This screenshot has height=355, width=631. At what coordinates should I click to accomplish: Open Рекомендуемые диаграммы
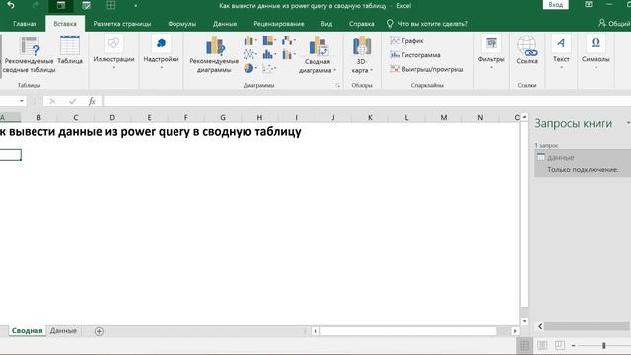(x=214, y=55)
